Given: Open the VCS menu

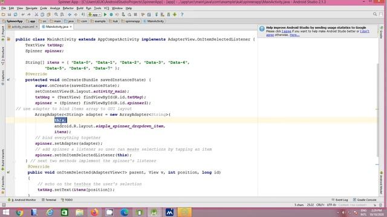Looking at the screenshot, I should coord(106,8).
